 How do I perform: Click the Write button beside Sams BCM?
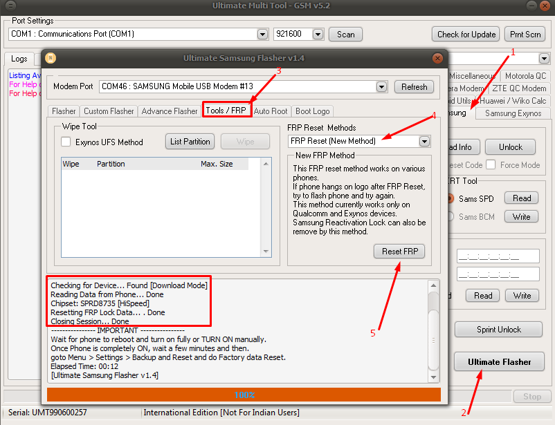point(522,217)
